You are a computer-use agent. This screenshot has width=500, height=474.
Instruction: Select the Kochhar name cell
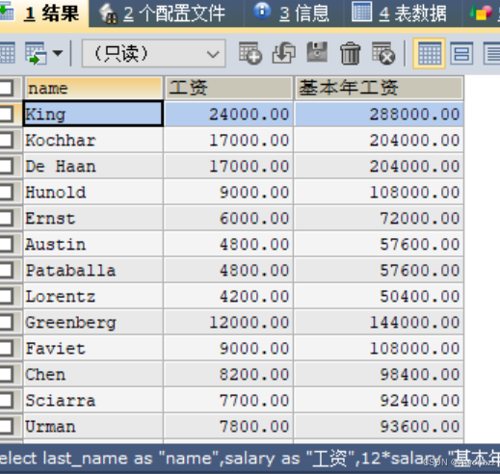93,140
